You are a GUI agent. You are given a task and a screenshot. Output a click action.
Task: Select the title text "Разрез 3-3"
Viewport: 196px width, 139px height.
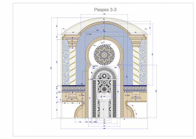coord(105,10)
